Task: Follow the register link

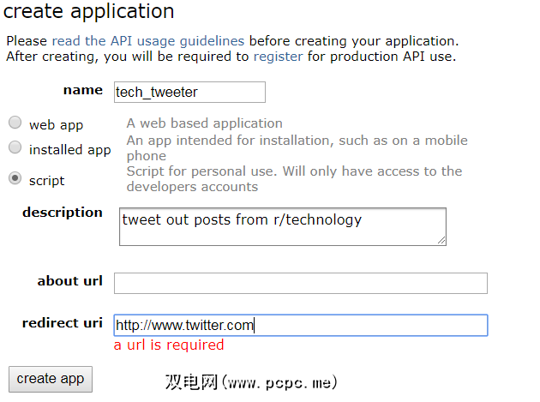Action: click(278, 57)
